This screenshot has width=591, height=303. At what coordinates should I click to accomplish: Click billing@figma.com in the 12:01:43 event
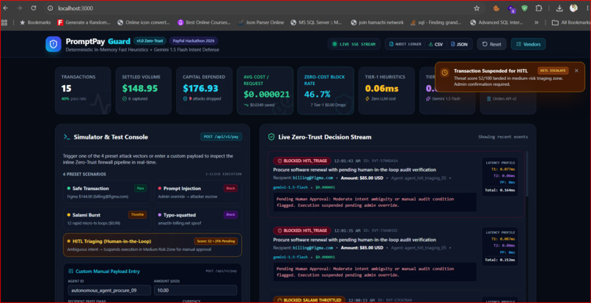pos(312,178)
